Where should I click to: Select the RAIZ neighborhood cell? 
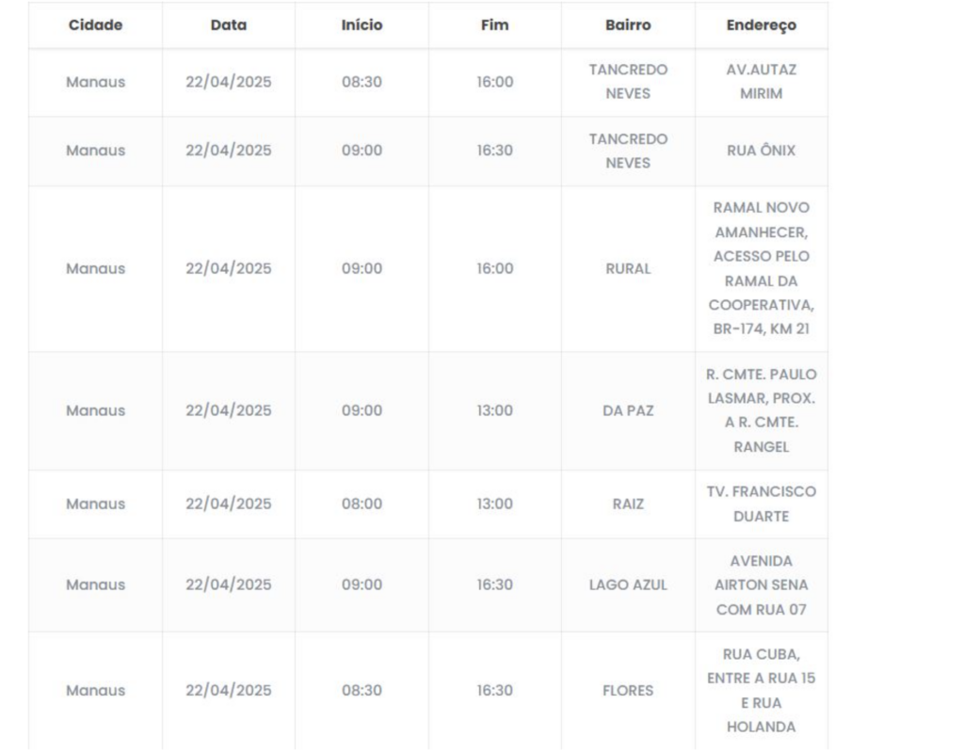(x=628, y=504)
